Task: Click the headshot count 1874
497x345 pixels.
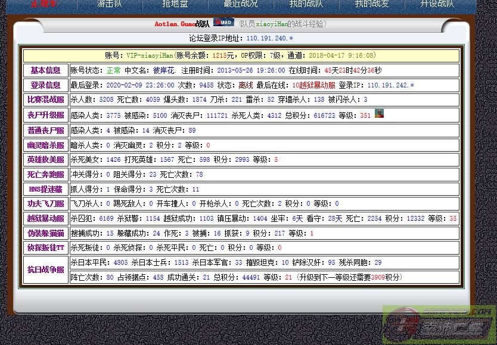Action: [200, 100]
